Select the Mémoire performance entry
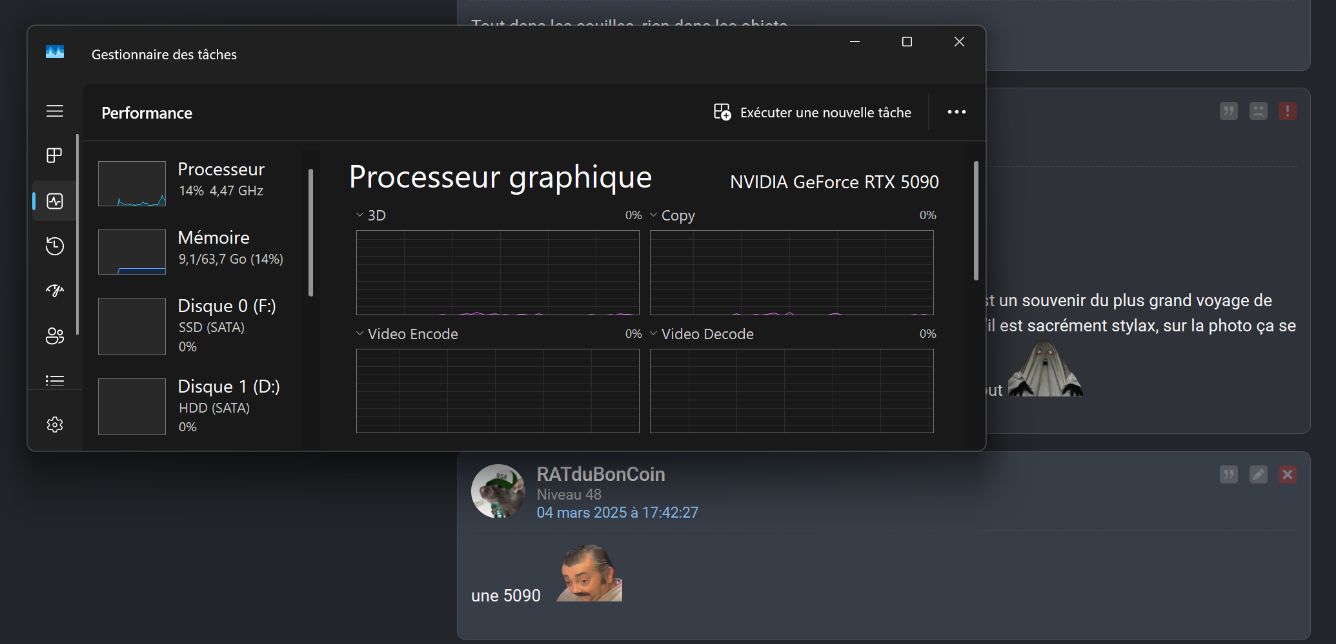The image size is (1336, 644). (x=197, y=251)
